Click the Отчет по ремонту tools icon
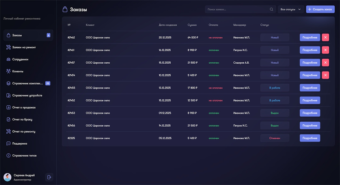 point(8,131)
